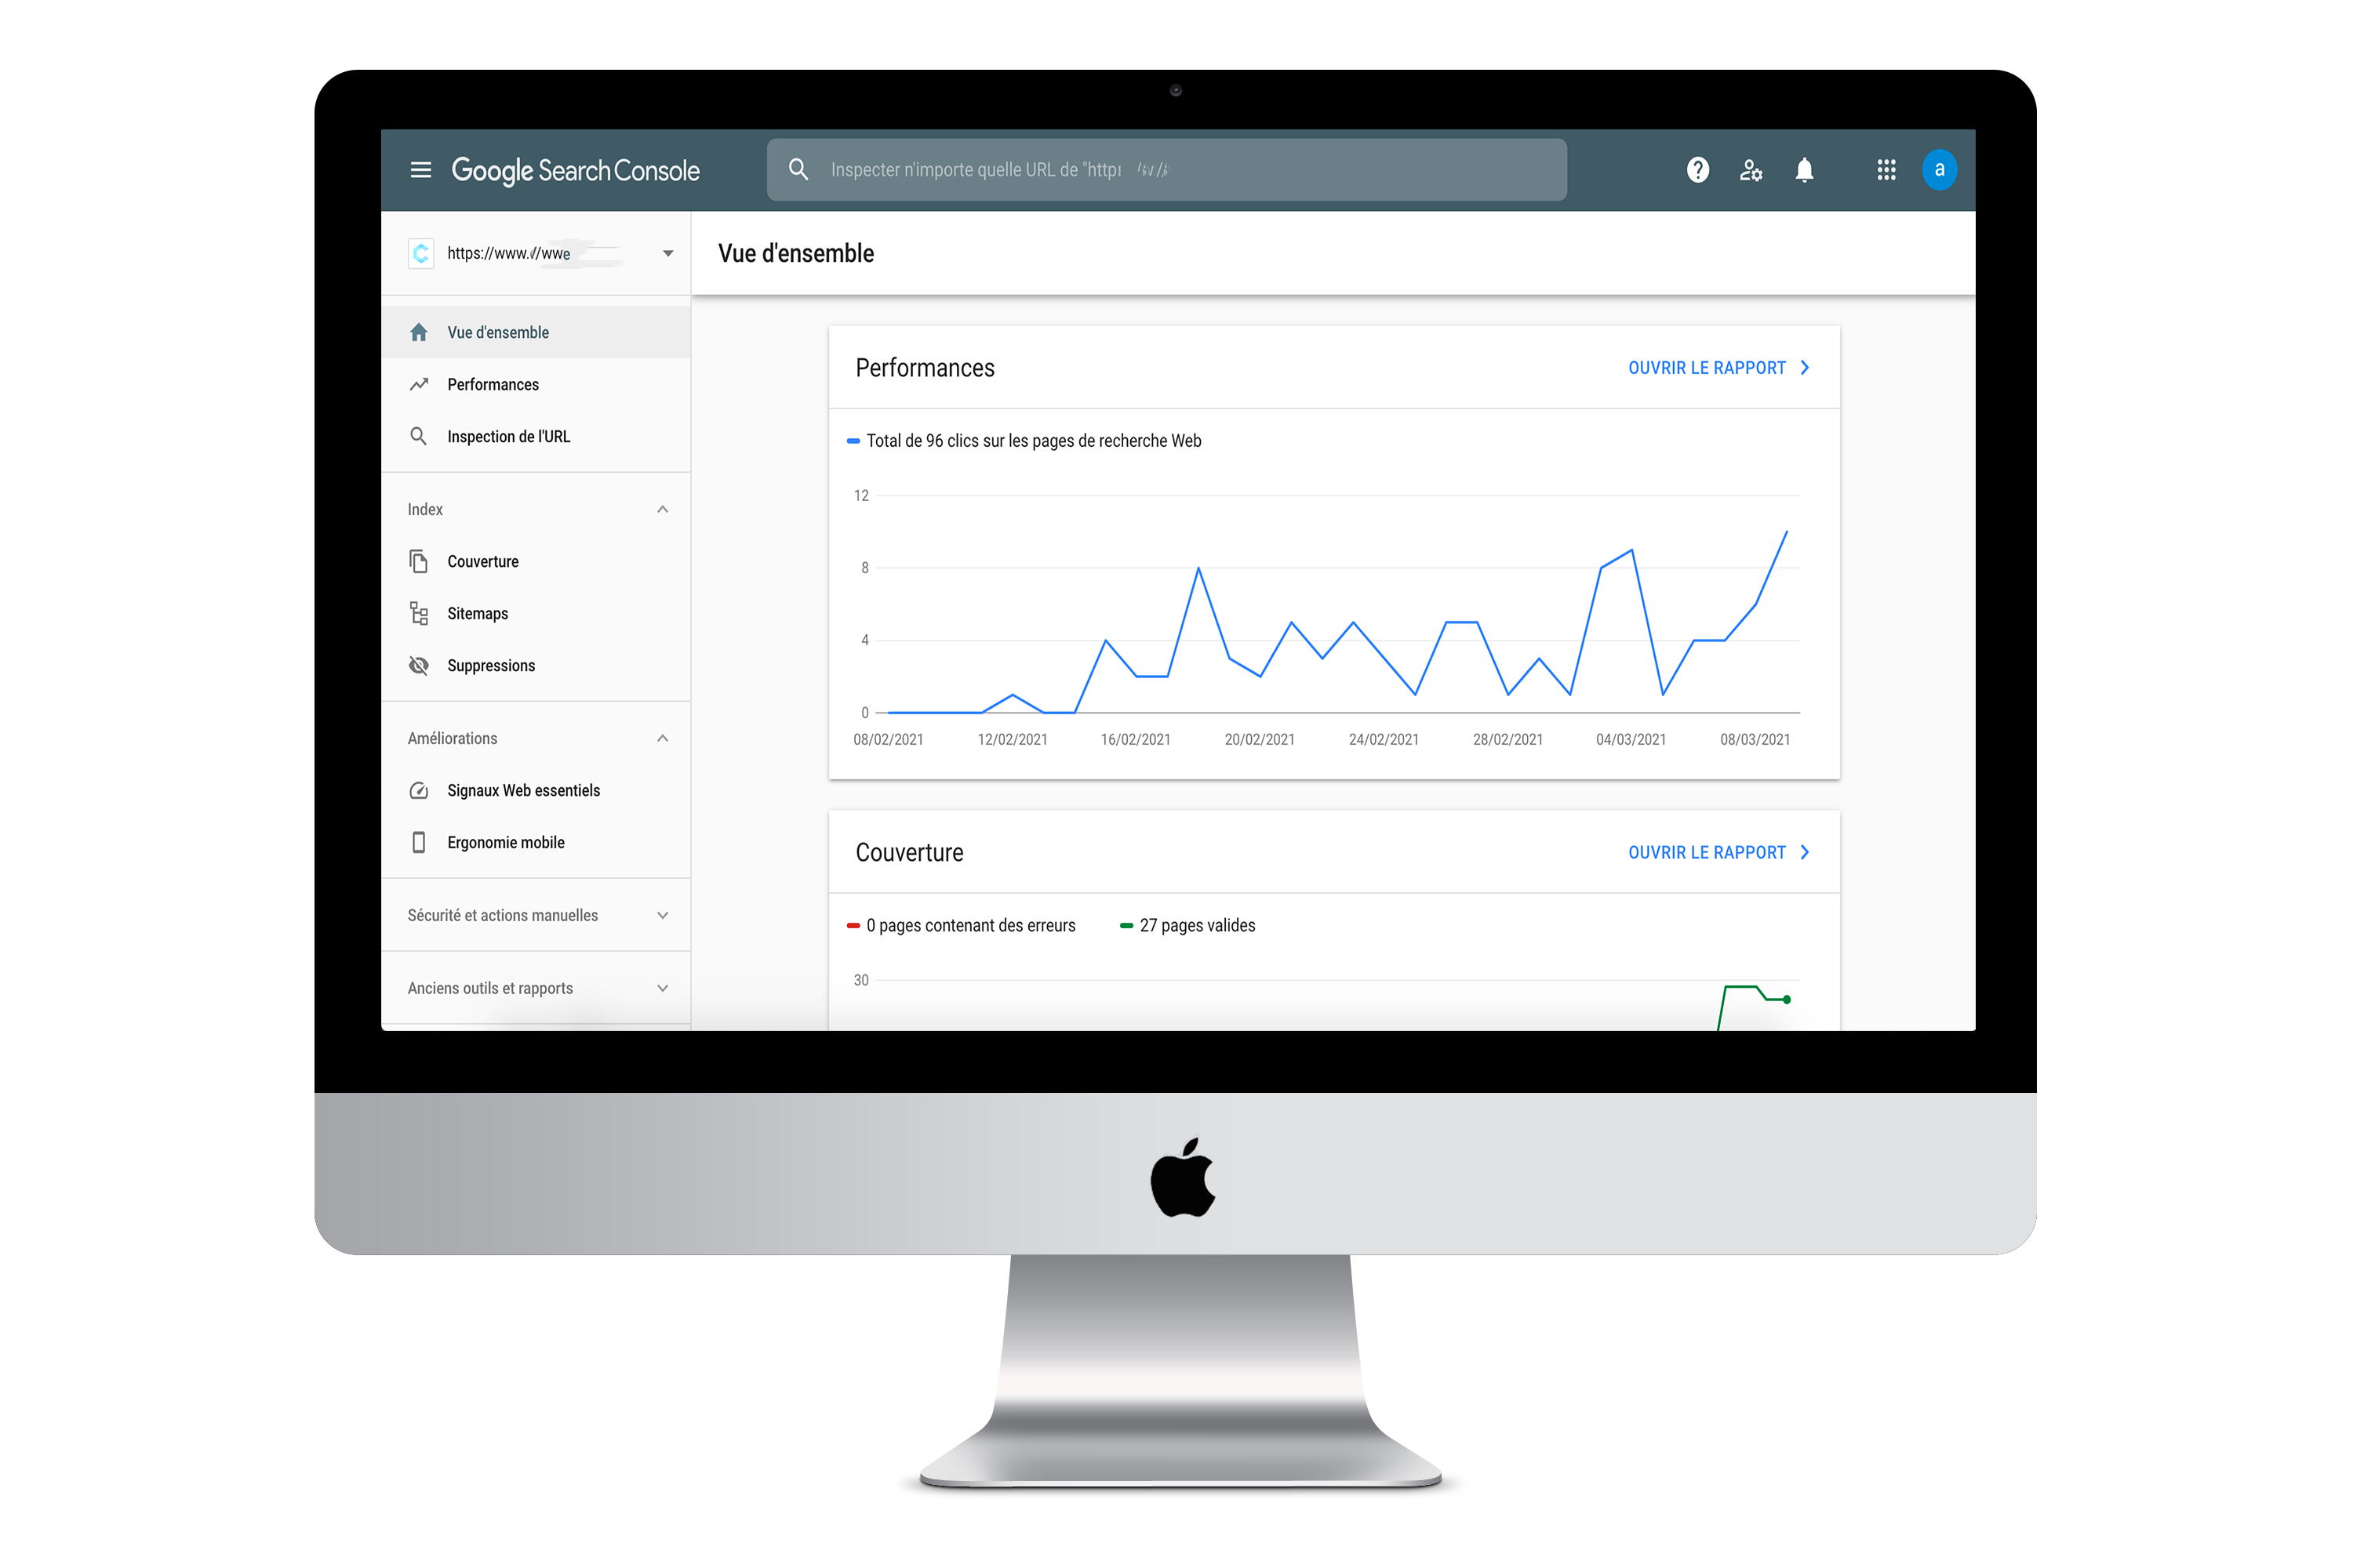Click the Inspection de l'URL icon

click(418, 436)
